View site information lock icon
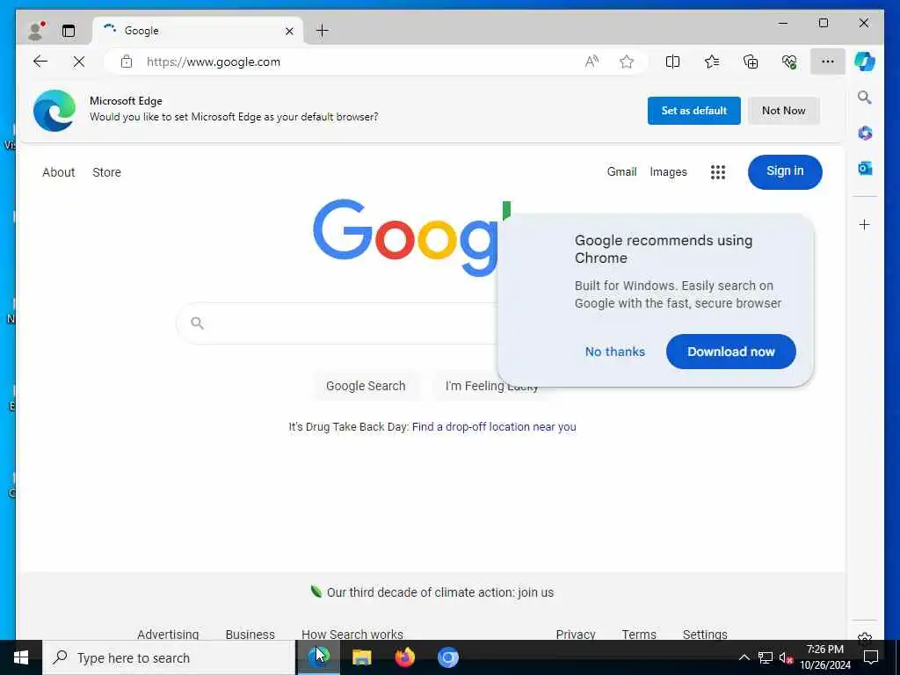 pyautogui.click(x=127, y=62)
